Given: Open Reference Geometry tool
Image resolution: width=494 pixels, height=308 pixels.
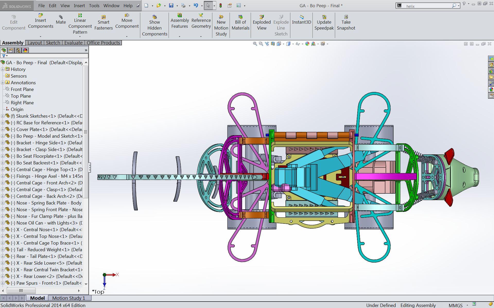Looking at the screenshot, I should [201, 21].
